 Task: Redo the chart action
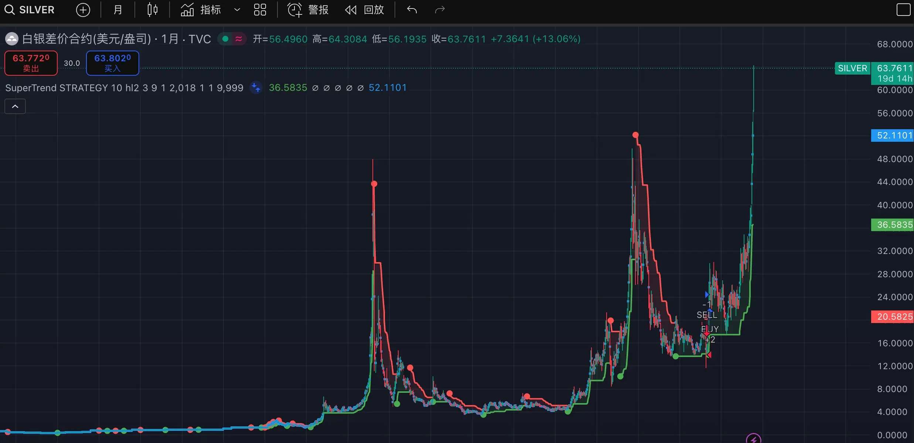click(440, 10)
